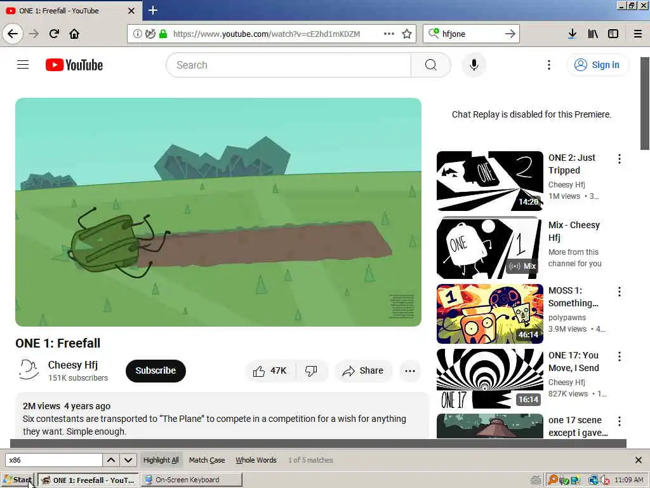This screenshot has width=650, height=488.
Task: Click the green padlock security icon
Action: click(163, 34)
